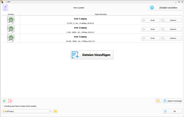Click Divide for test-3.mpeg
Image resolution: width=184 pixels, height=117 pixels.
(151, 38)
